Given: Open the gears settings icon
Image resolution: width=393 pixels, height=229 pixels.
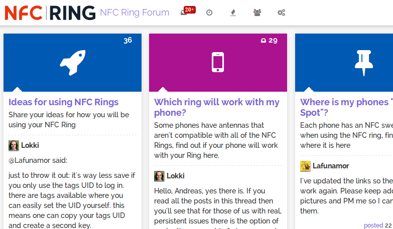Looking at the screenshot, I should (x=281, y=13).
